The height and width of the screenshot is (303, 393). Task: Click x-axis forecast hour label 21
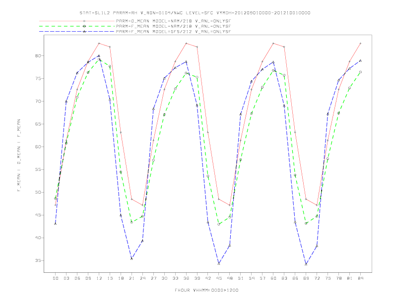tap(132, 278)
